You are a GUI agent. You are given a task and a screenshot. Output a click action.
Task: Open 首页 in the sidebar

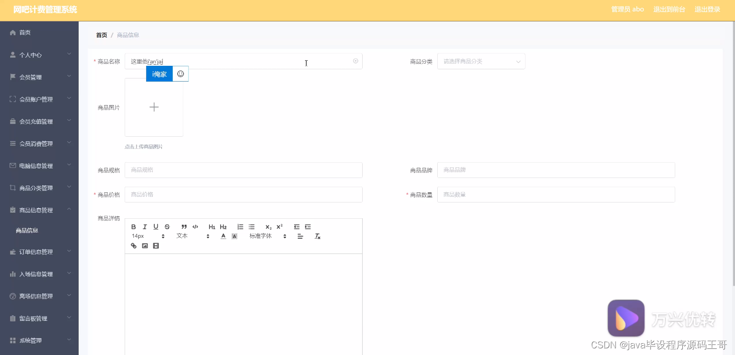point(39,32)
